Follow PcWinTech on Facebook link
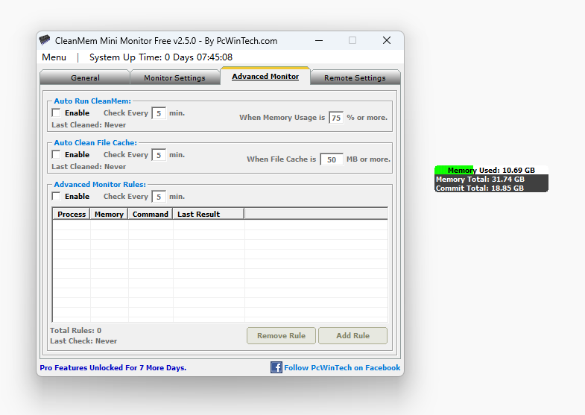585x415 pixels. point(341,367)
